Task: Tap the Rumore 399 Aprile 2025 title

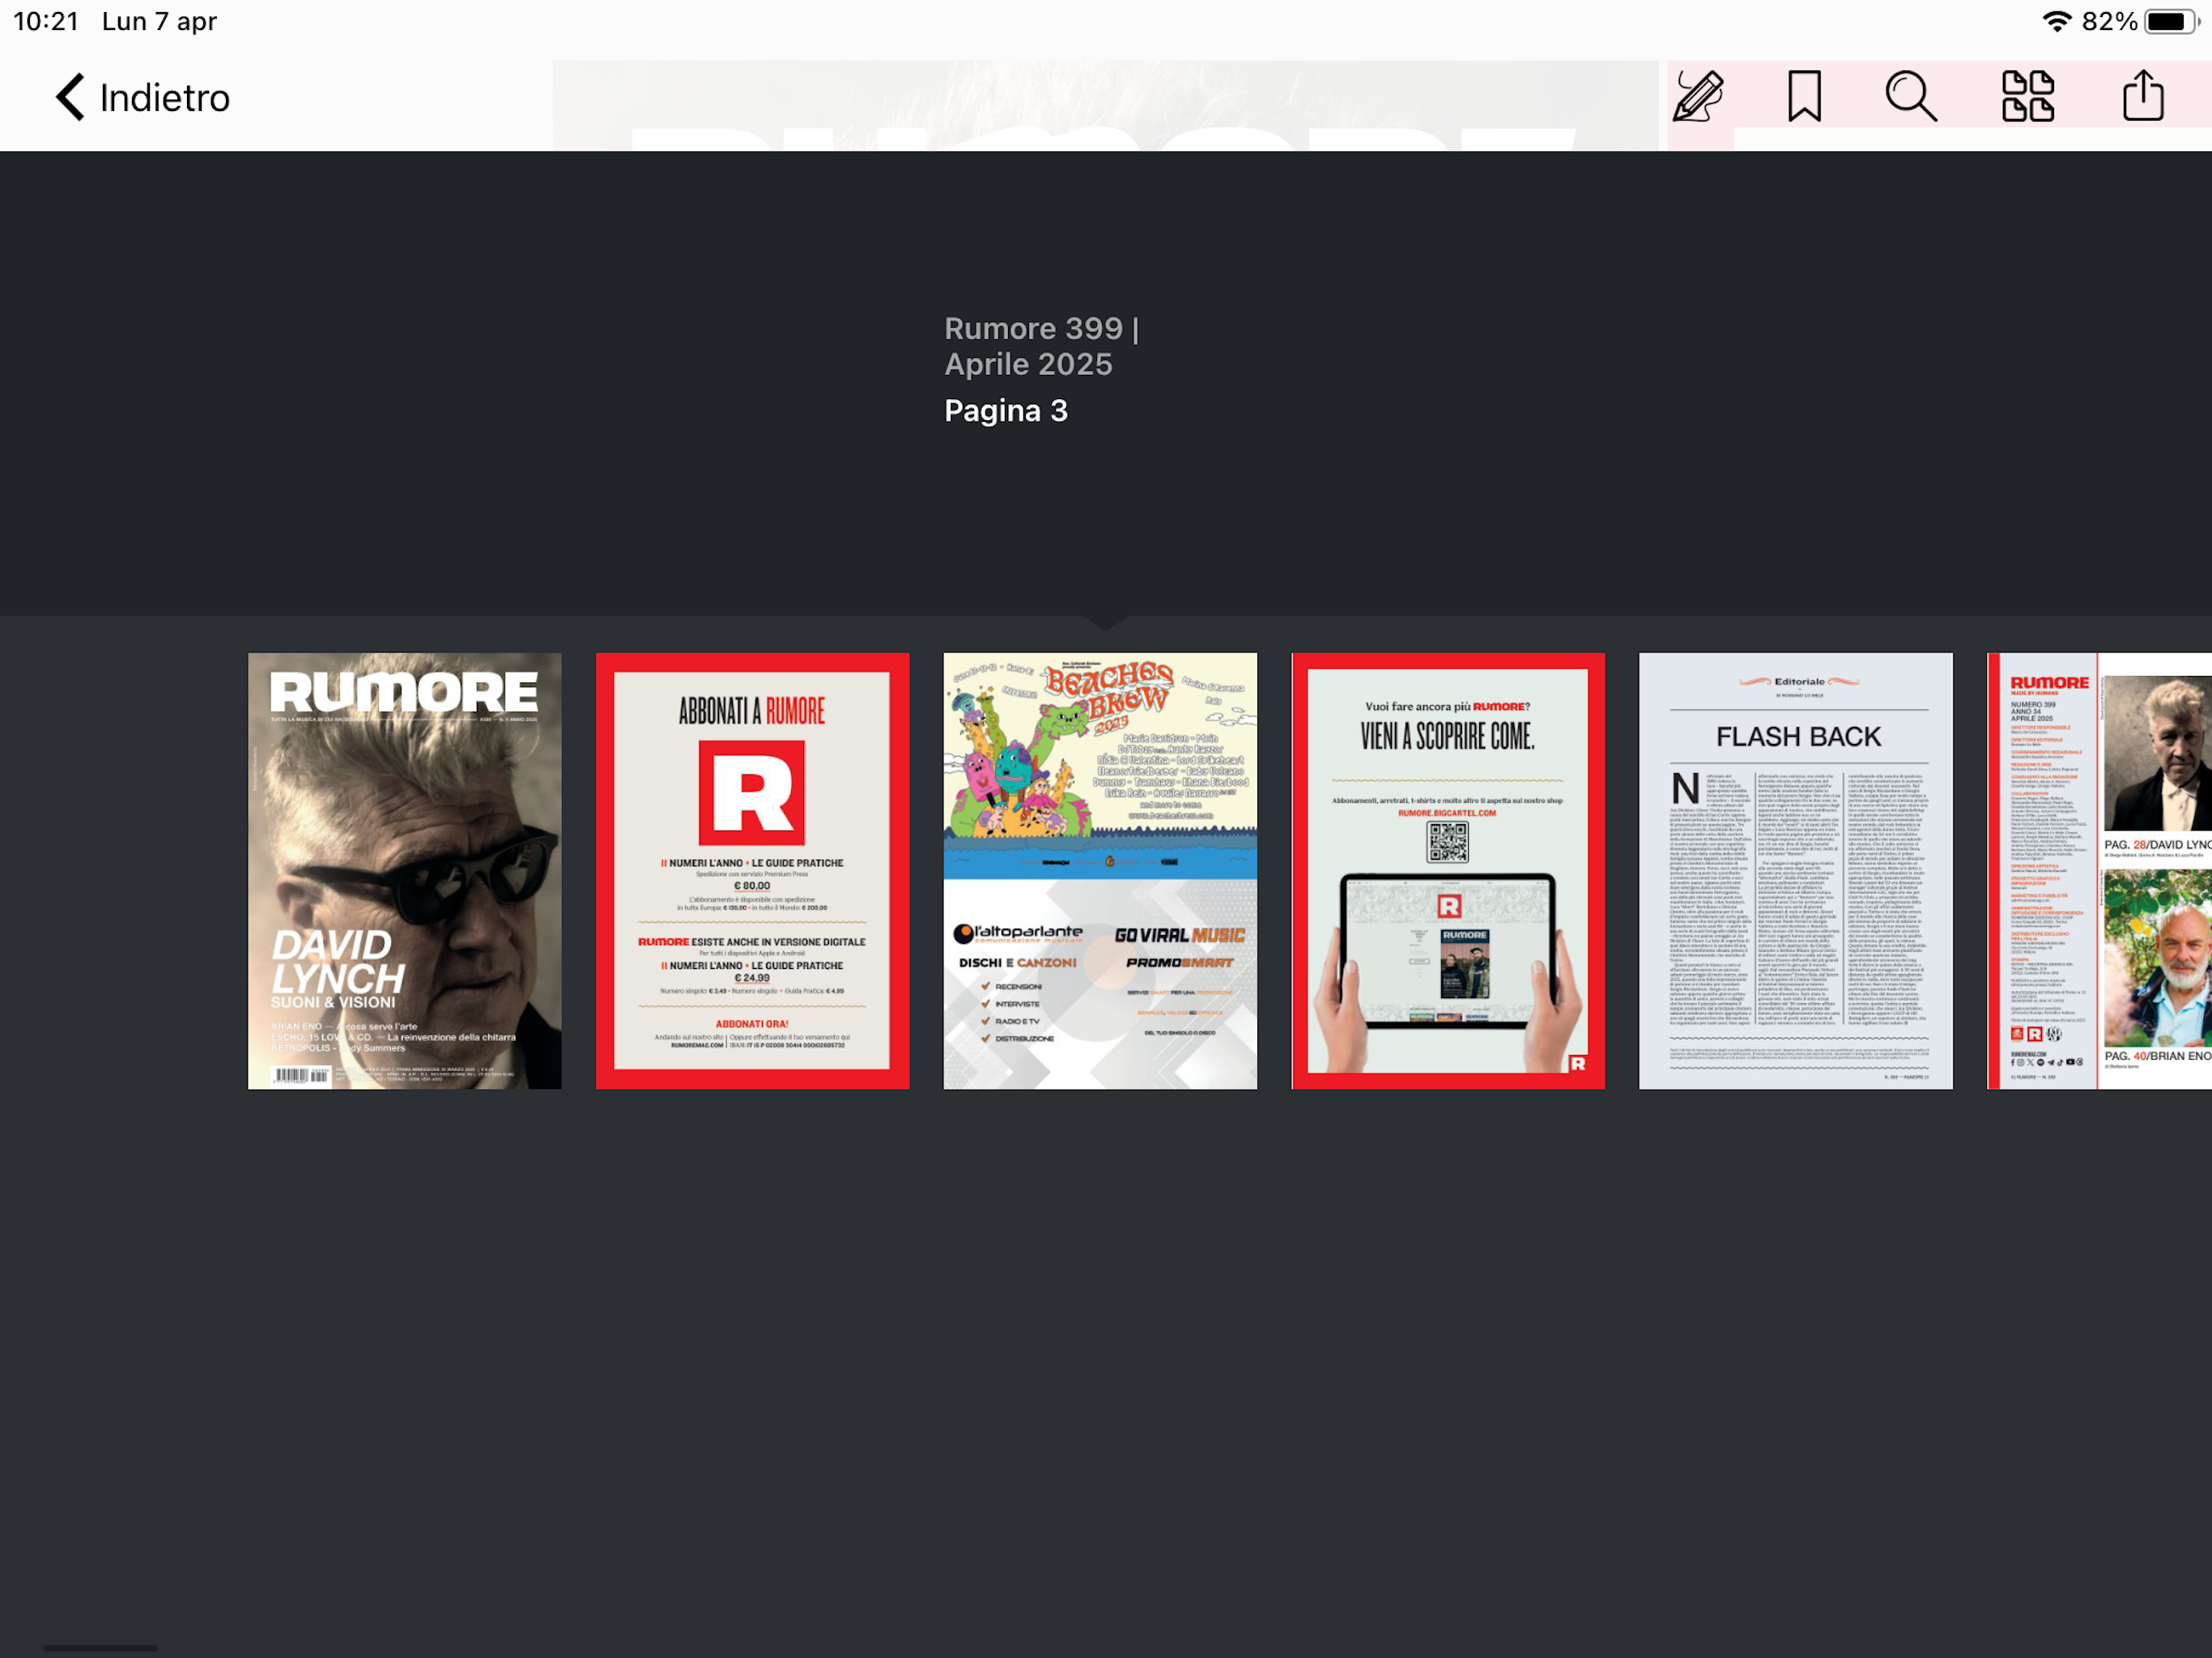Action: 1042,346
